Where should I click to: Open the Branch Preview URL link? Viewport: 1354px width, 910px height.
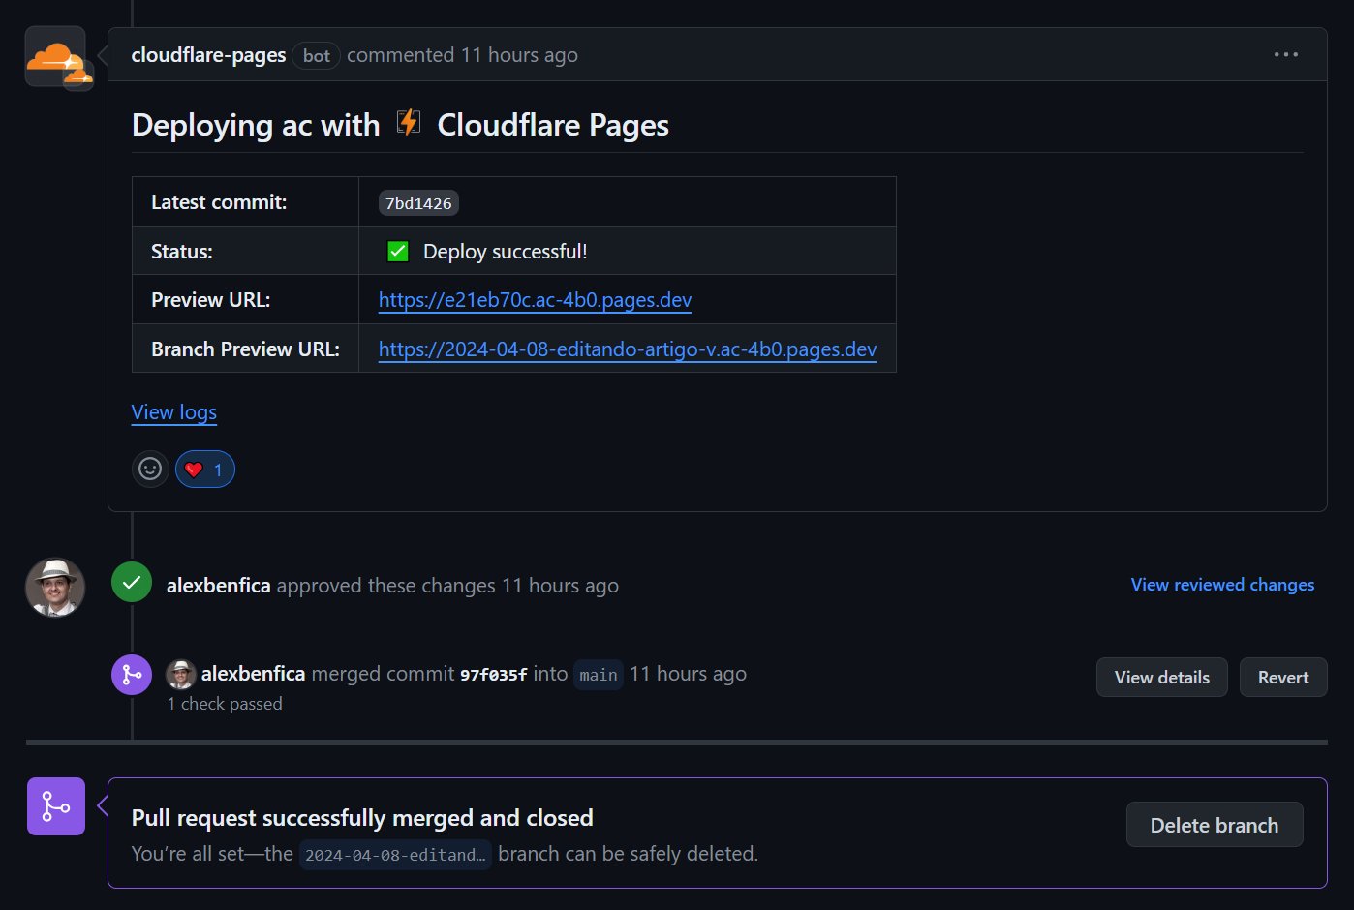coord(627,349)
